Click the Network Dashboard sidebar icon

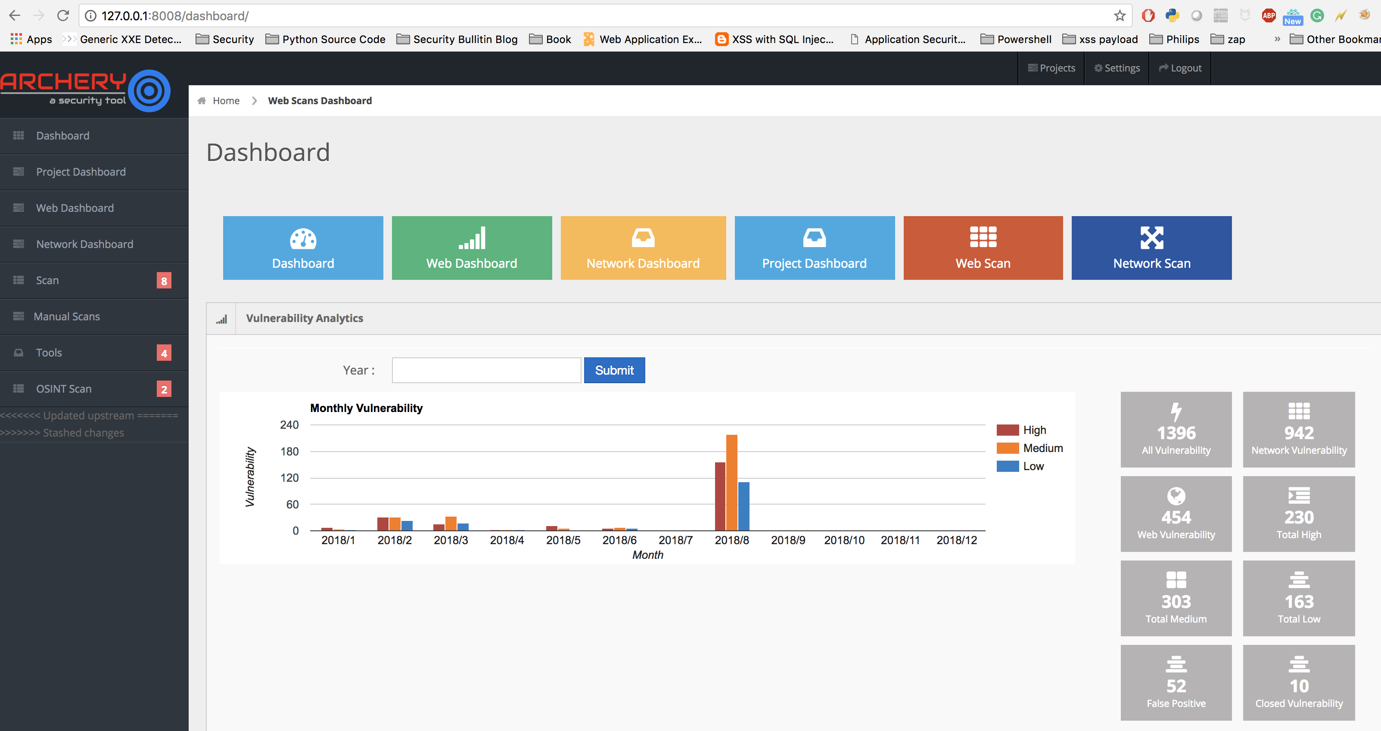tap(19, 244)
